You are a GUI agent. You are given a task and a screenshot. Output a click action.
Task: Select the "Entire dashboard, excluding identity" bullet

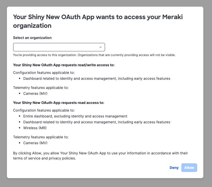click(75, 116)
